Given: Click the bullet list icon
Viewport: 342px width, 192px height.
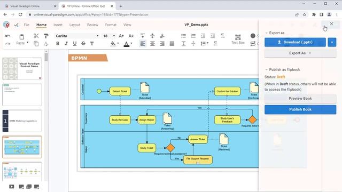Looking at the screenshot, I should [183, 36].
